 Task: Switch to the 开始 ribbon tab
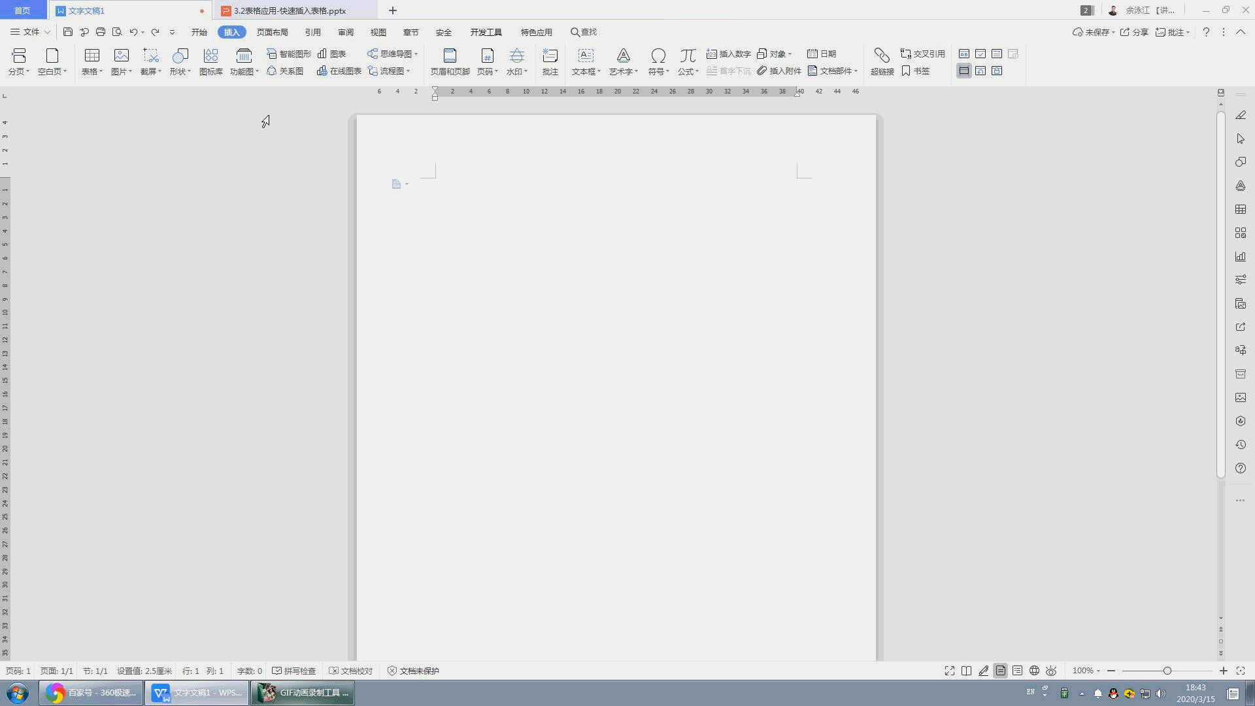pos(199,32)
